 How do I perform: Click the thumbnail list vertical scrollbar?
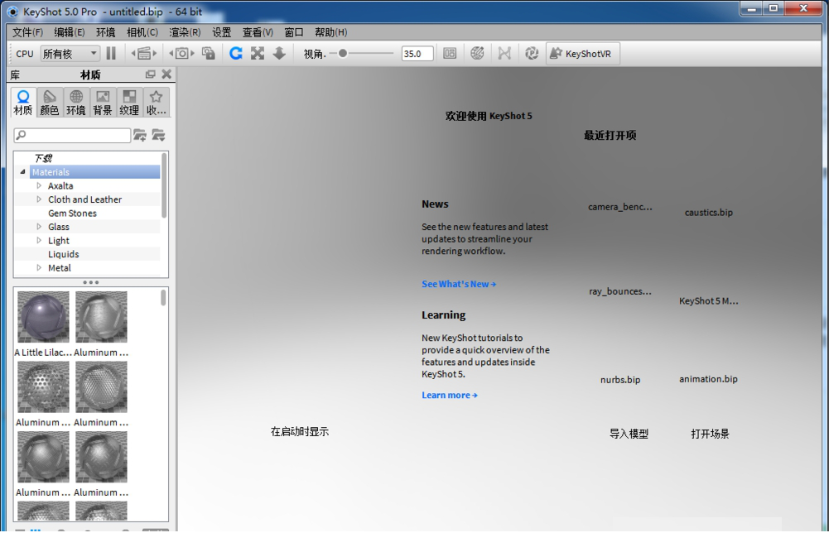[x=163, y=298]
